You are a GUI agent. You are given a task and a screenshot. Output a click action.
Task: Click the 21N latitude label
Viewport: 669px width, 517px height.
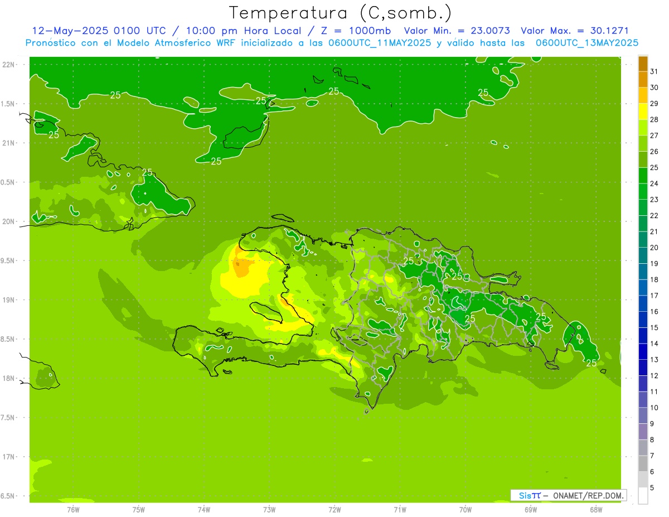coord(8,143)
